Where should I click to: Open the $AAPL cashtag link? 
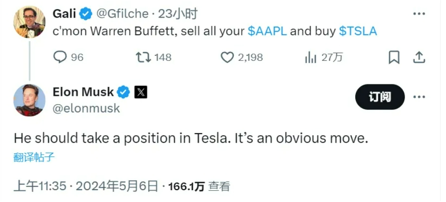267,31
